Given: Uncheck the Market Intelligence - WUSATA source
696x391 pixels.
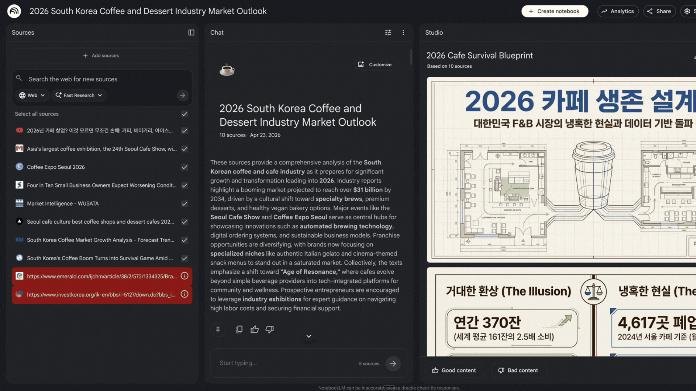Looking at the screenshot, I should point(185,203).
